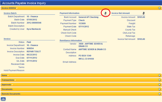
Task: Click payment number 153009
Action: pyautogui.click(x=82, y=23)
